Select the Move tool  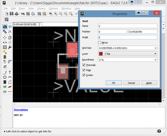pyautogui.click(x=5, y=38)
